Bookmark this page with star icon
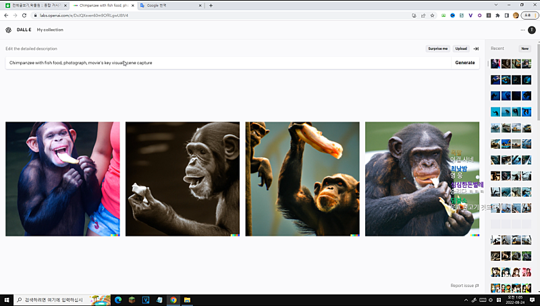 click(432, 15)
